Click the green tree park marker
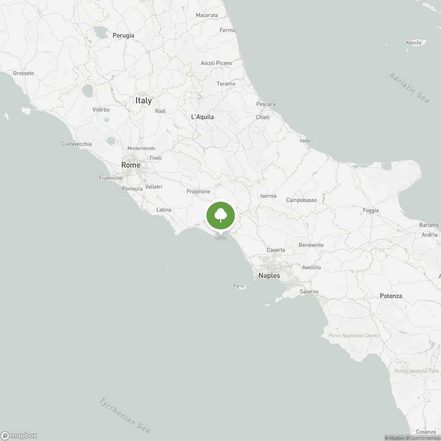 pyautogui.click(x=220, y=216)
